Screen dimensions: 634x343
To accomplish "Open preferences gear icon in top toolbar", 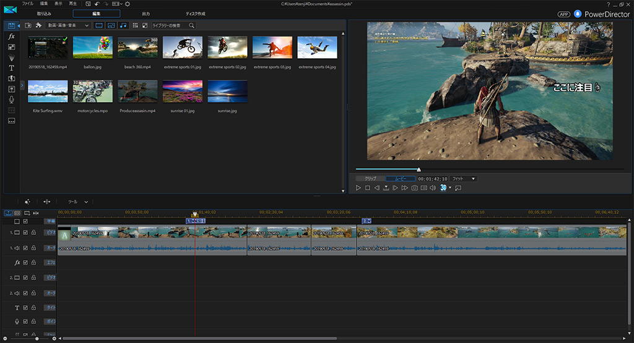I will click(128, 4).
